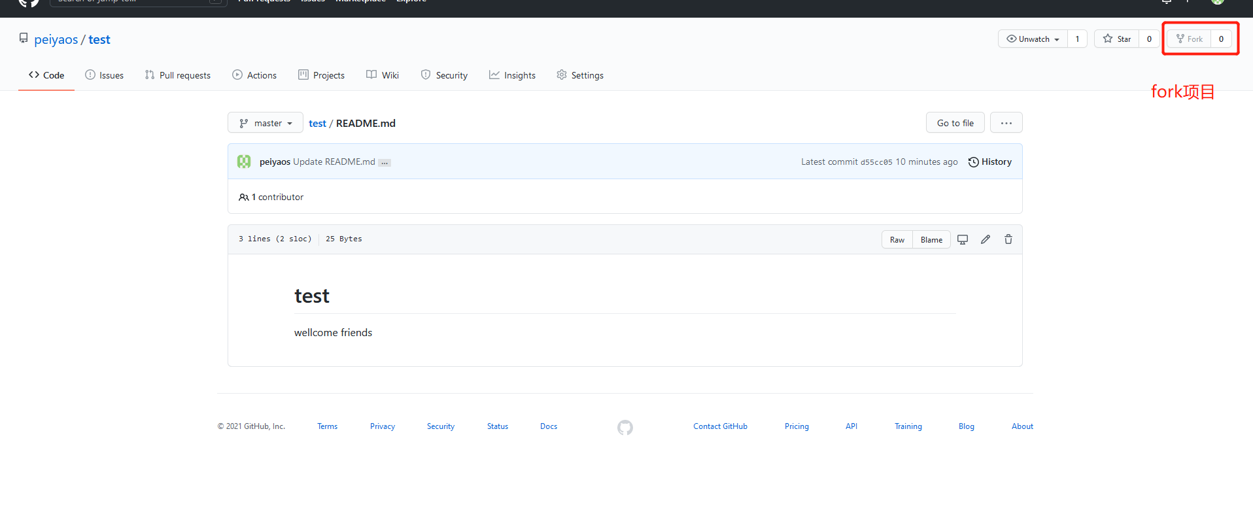The width and height of the screenshot is (1253, 531).
Task: Open the Docs footer link
Action: pyautogui.click(x=549, y=426)
